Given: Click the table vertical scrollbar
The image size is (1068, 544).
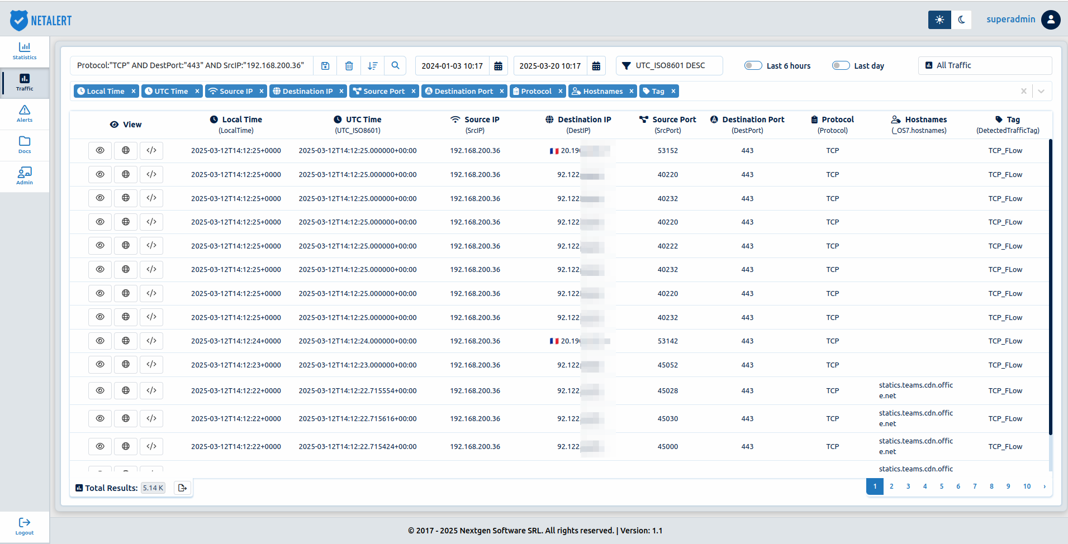Looking at the screenshot, I should tap(1050, 287).
